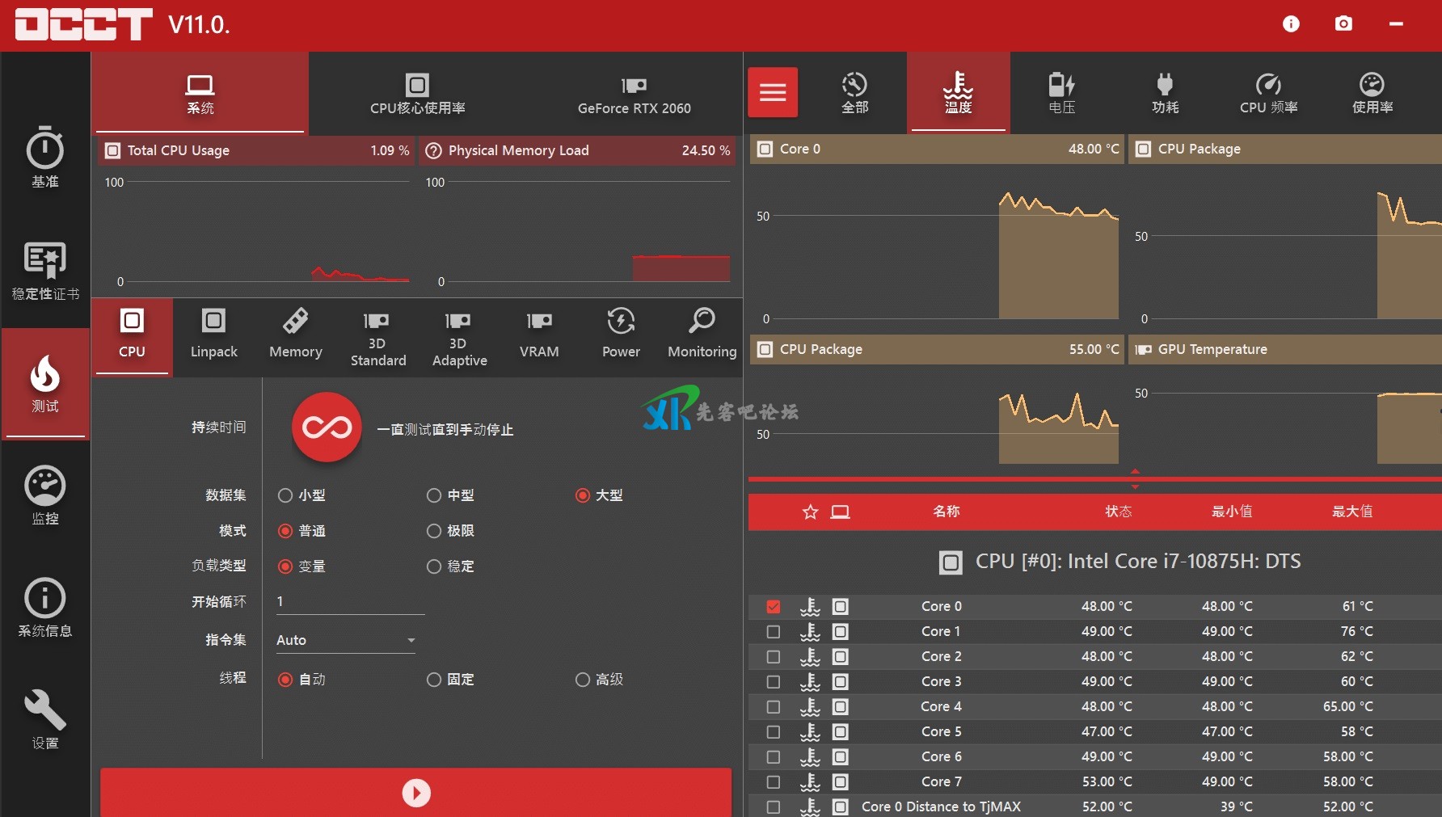1442x817 pixels.
Task: Open the 基准 benchmark section in sidebar
Action: 45,158
